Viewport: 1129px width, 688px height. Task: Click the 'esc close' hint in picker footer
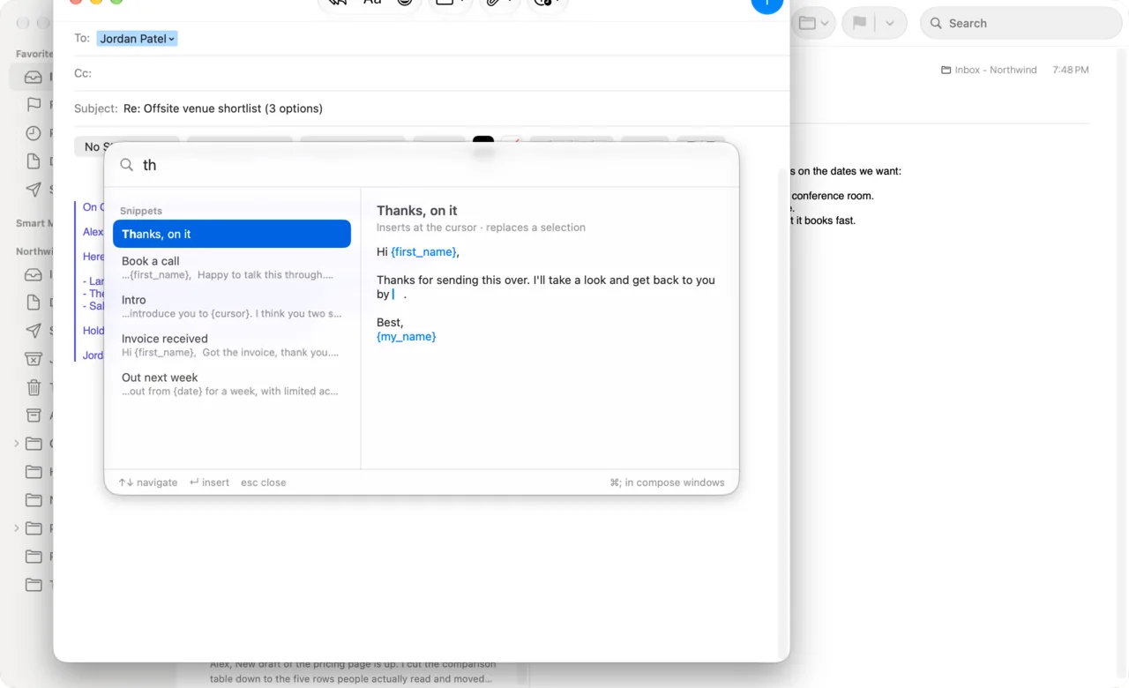pyautogui.click(x=264, y=482)
